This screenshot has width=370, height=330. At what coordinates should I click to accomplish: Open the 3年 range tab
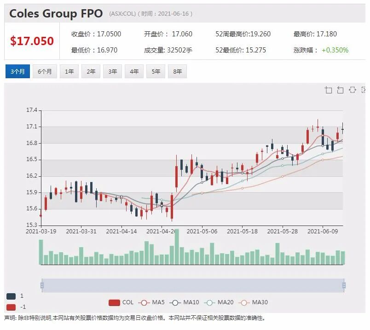pos(113,71)
